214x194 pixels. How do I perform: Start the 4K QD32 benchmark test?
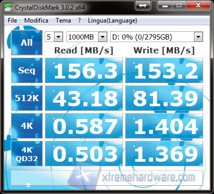[x=27, y=153]
